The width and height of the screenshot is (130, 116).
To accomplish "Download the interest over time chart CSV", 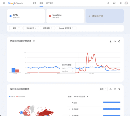I will tap(110, 41).
